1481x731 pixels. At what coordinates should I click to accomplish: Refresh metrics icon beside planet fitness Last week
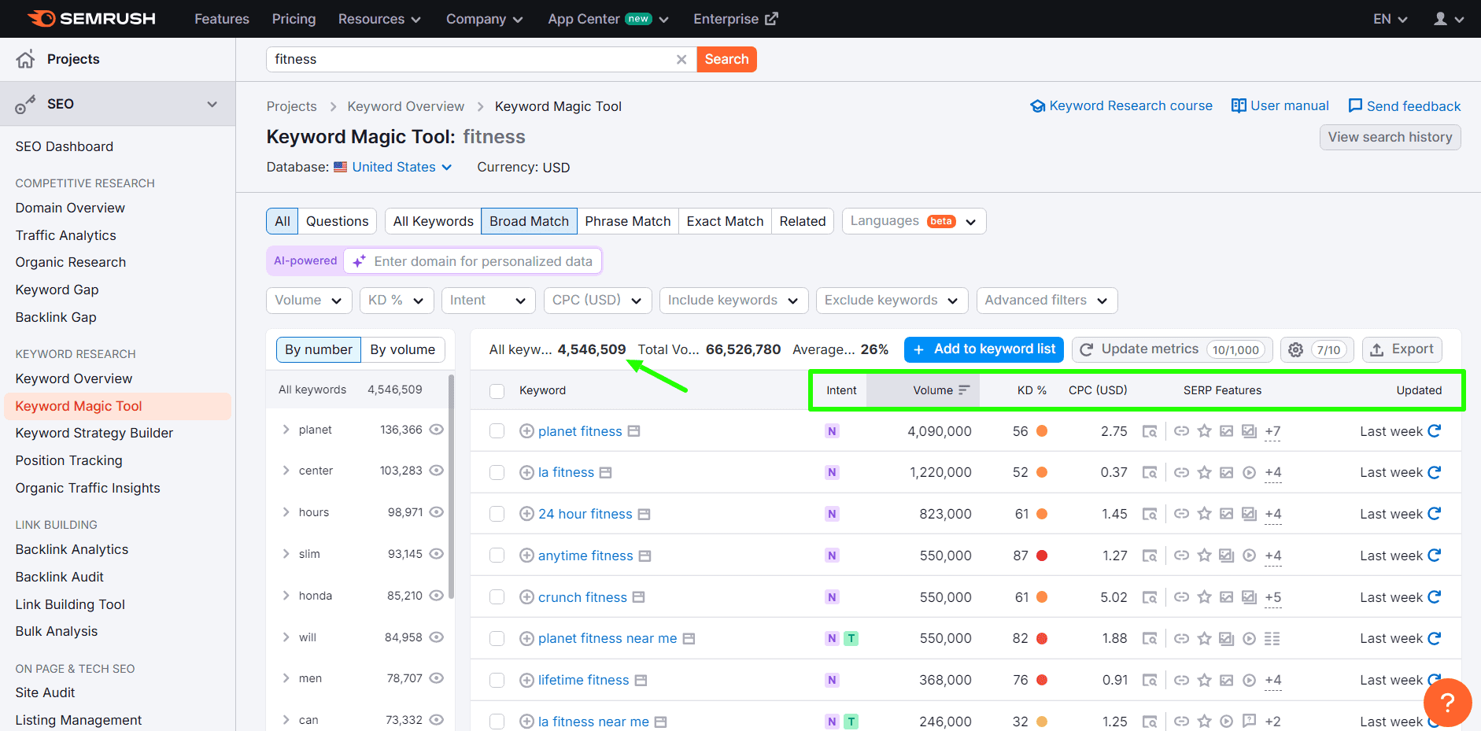(1435, 431)
